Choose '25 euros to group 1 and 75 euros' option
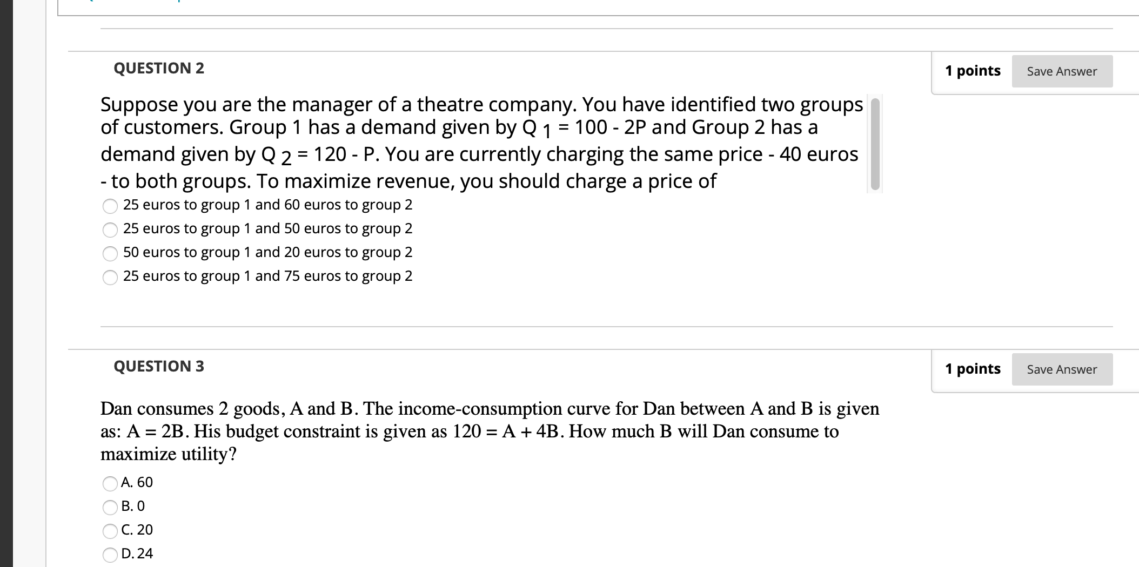This screenshot has height=567, width=1139. pos(110,277)
